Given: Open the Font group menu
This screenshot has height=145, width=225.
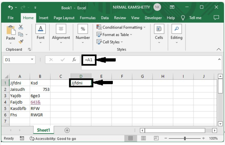Looking at the screenshot, I should (x=40, y=34).
